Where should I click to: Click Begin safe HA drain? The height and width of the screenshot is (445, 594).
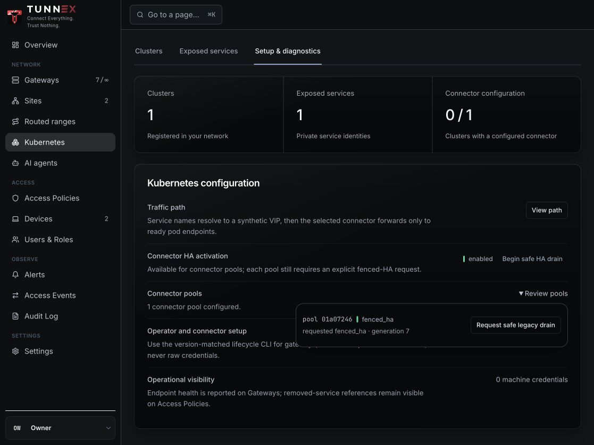tap(532, 259)
